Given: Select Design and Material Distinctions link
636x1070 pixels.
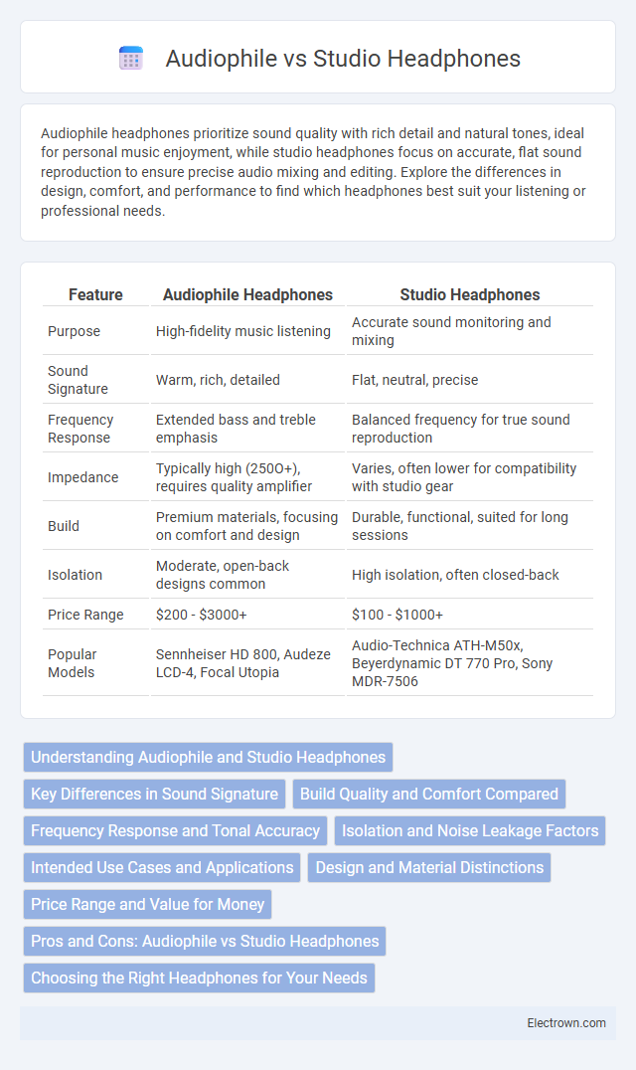Looking at the screenshot, I should pos(429,867).
